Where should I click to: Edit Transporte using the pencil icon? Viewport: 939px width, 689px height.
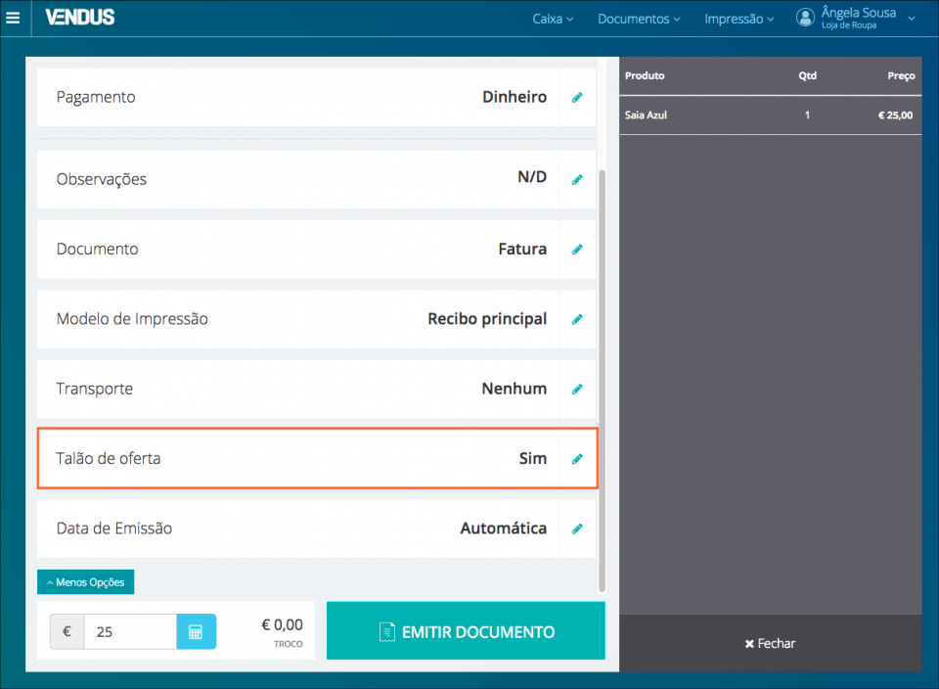pyautogui.click(x=577, y=389)
